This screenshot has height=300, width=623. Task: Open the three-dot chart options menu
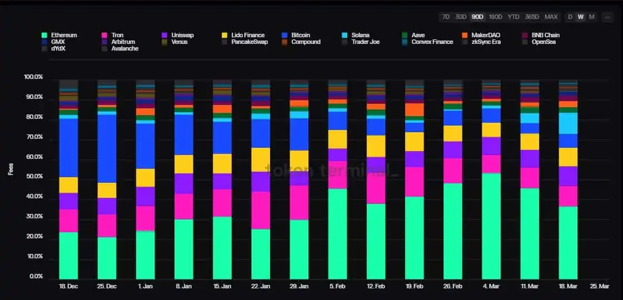[x=607, y=17]
